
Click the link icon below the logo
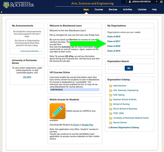[x=2, y=12]
